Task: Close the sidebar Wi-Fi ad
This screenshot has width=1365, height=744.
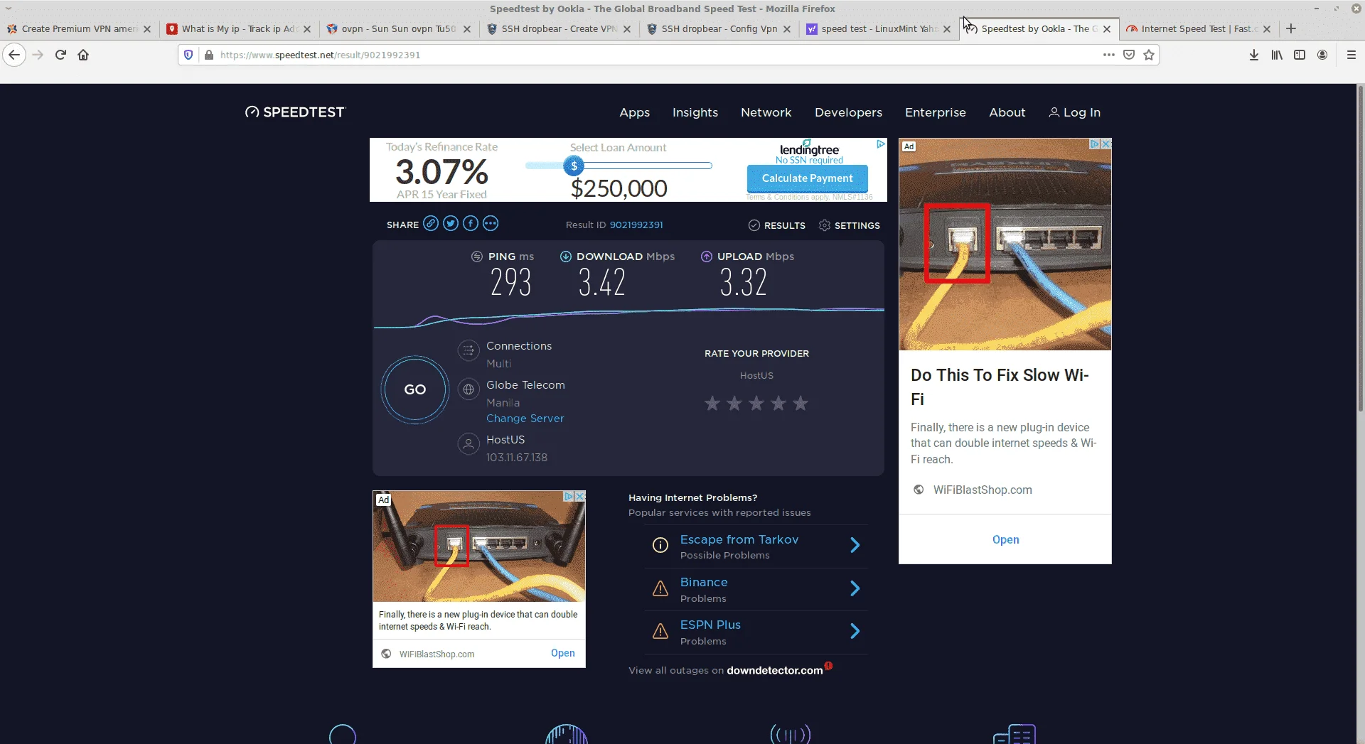Action: click(1106, 144)
